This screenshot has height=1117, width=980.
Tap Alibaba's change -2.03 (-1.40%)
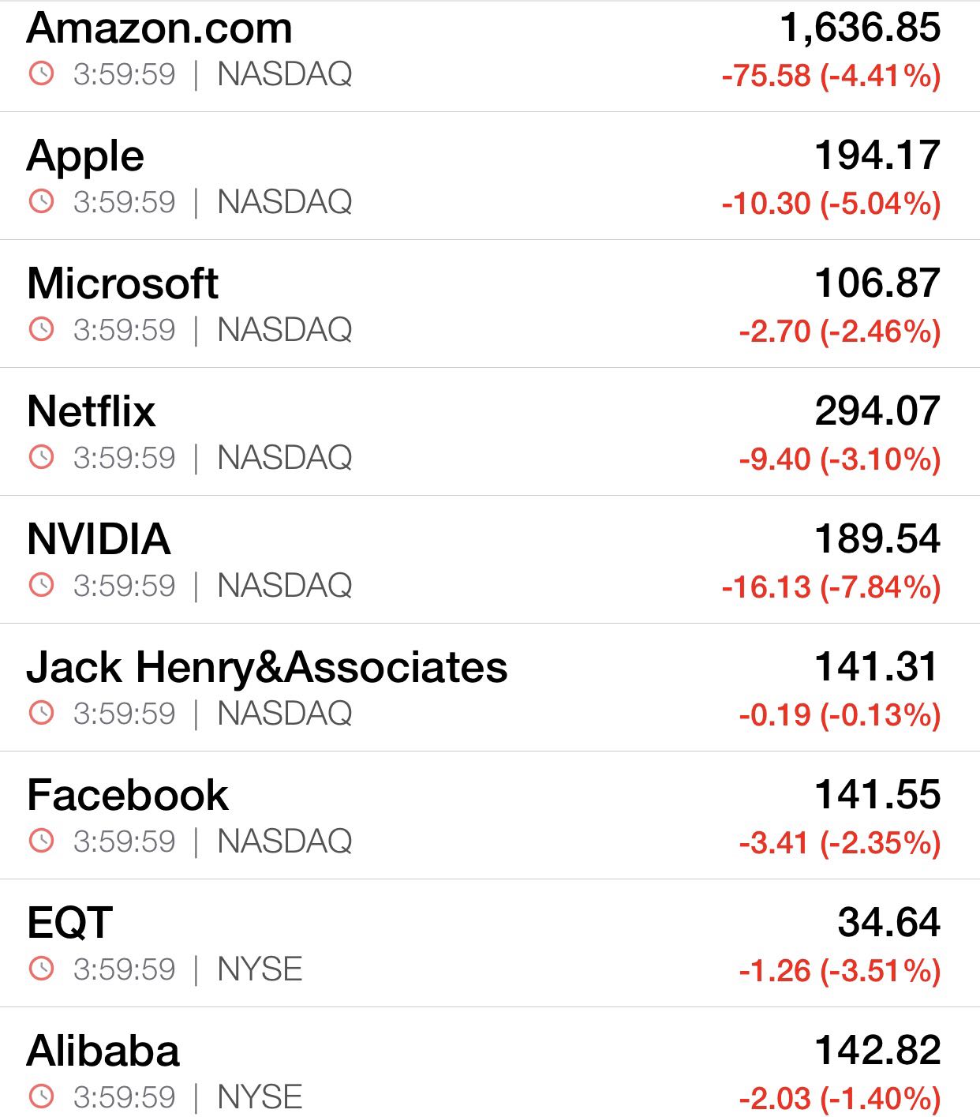click(x=840, y=1099)
